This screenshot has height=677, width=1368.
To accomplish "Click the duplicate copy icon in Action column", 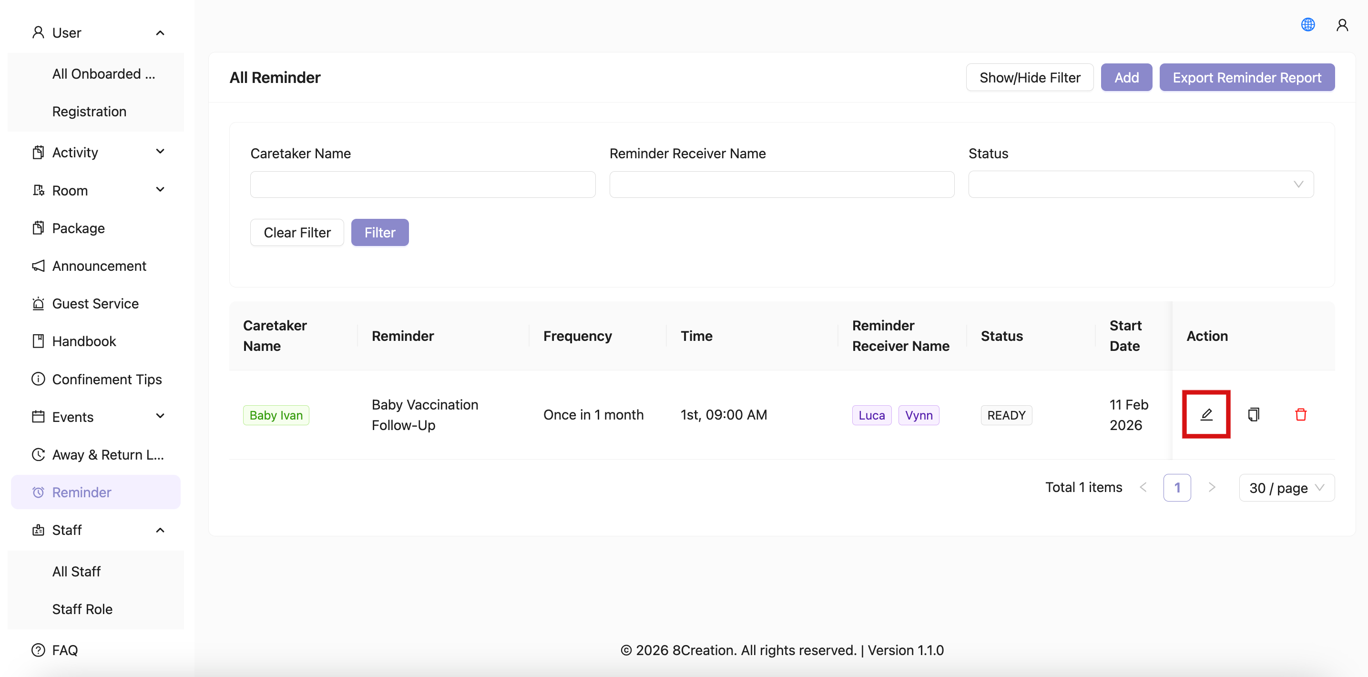I will click(x=1253, y=414).
